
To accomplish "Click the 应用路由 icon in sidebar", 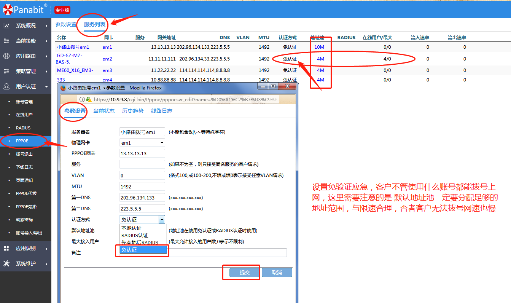I will (x=6, y=56).
